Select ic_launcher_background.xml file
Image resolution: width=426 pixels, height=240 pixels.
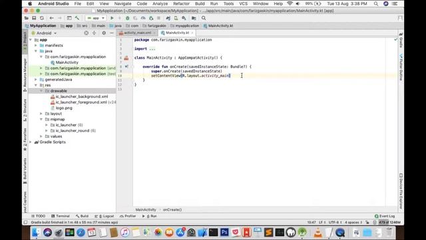81,97
